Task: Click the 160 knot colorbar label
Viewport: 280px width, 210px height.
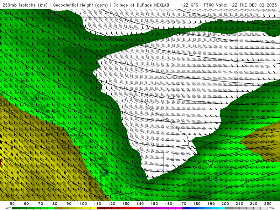Action: click(168, 204)
